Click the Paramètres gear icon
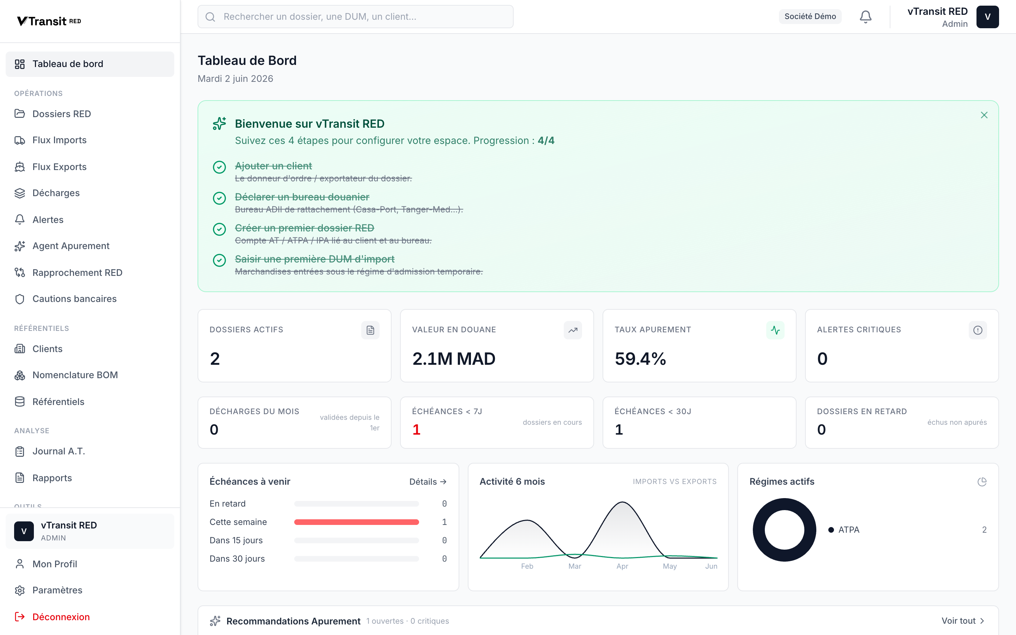This screenshot has width=1016, height=635. [20, 591]
